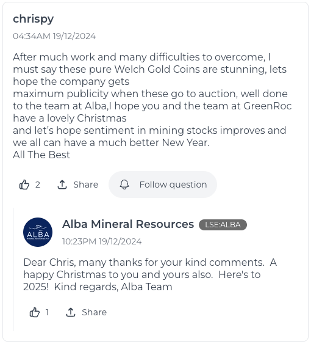
Task: Like the Alba Mineral Resources reply
Action: (x=35, y=312)
